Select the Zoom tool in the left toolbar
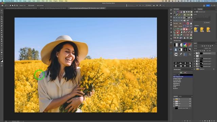Screen dimensions: 217x122 (2, 55)
